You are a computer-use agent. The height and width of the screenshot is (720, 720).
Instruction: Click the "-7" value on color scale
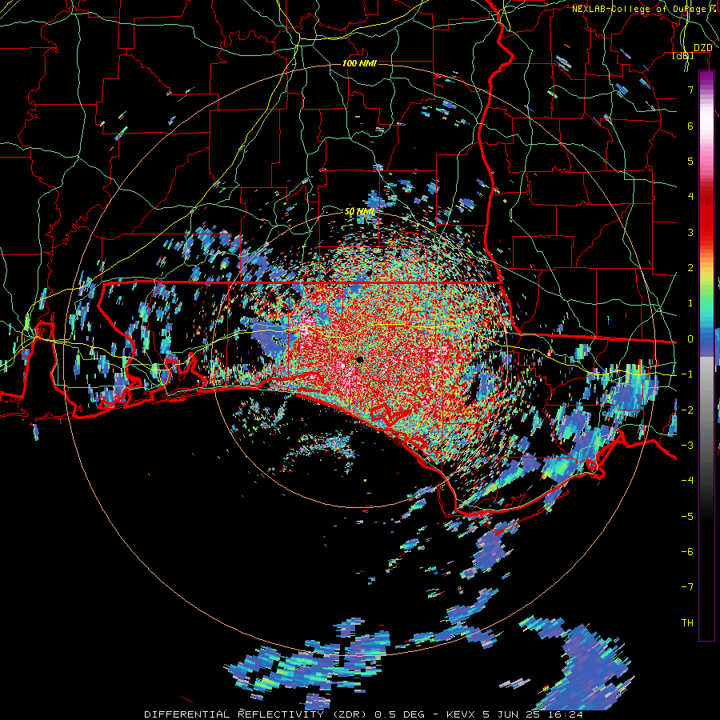[687, 587]
